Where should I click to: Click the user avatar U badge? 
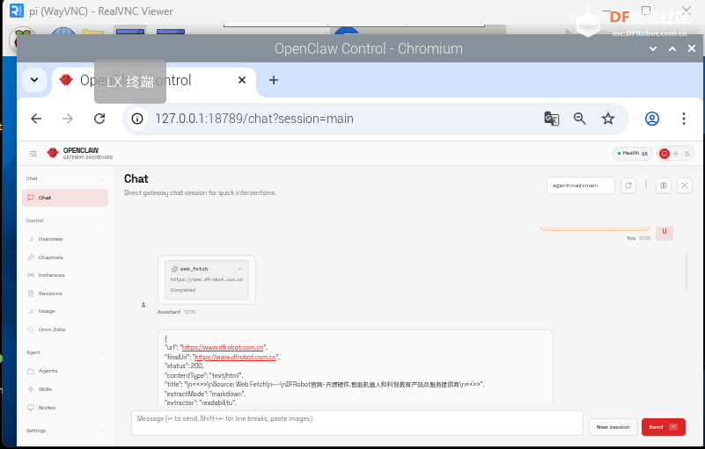(665, 233)
